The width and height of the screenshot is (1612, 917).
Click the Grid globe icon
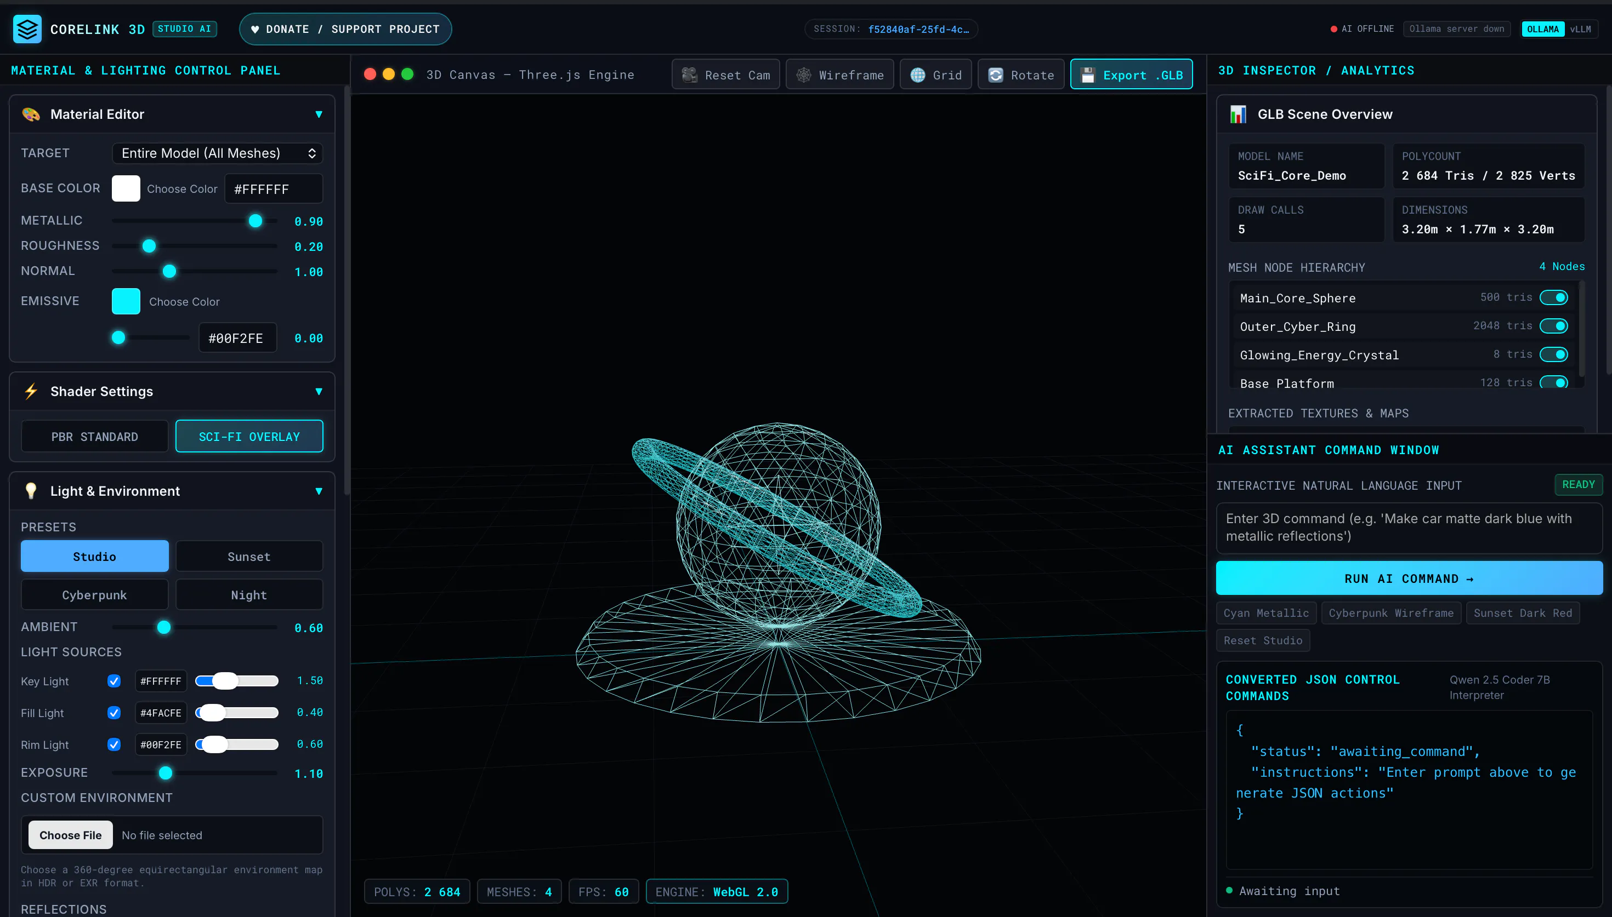pos(917,75)
